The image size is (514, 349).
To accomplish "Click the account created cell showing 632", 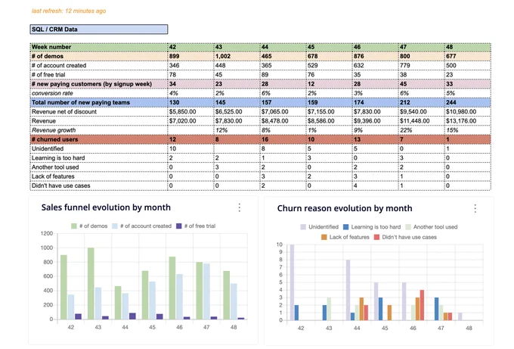I will [x=376, y=65].
